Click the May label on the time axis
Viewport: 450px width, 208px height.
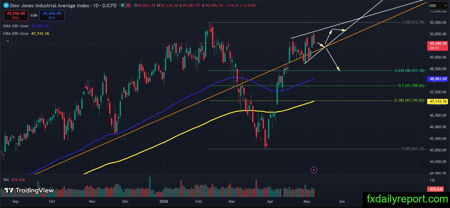click(307, 201)
